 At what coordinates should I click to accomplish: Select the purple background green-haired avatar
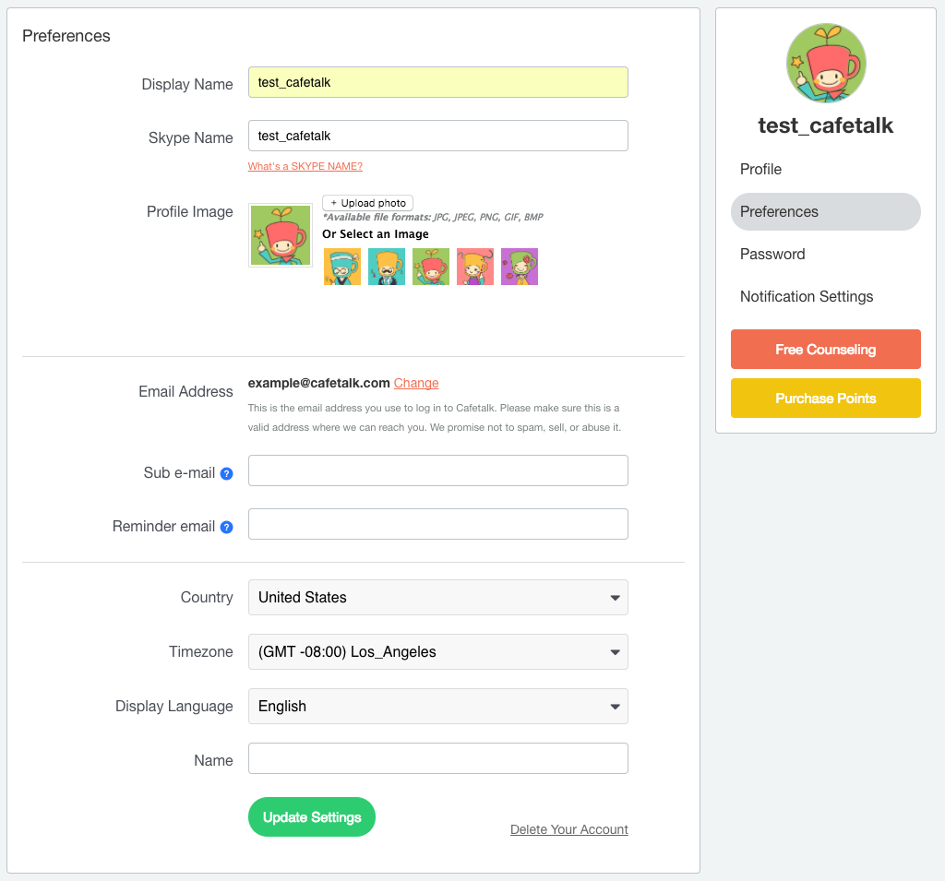point(520,267)
